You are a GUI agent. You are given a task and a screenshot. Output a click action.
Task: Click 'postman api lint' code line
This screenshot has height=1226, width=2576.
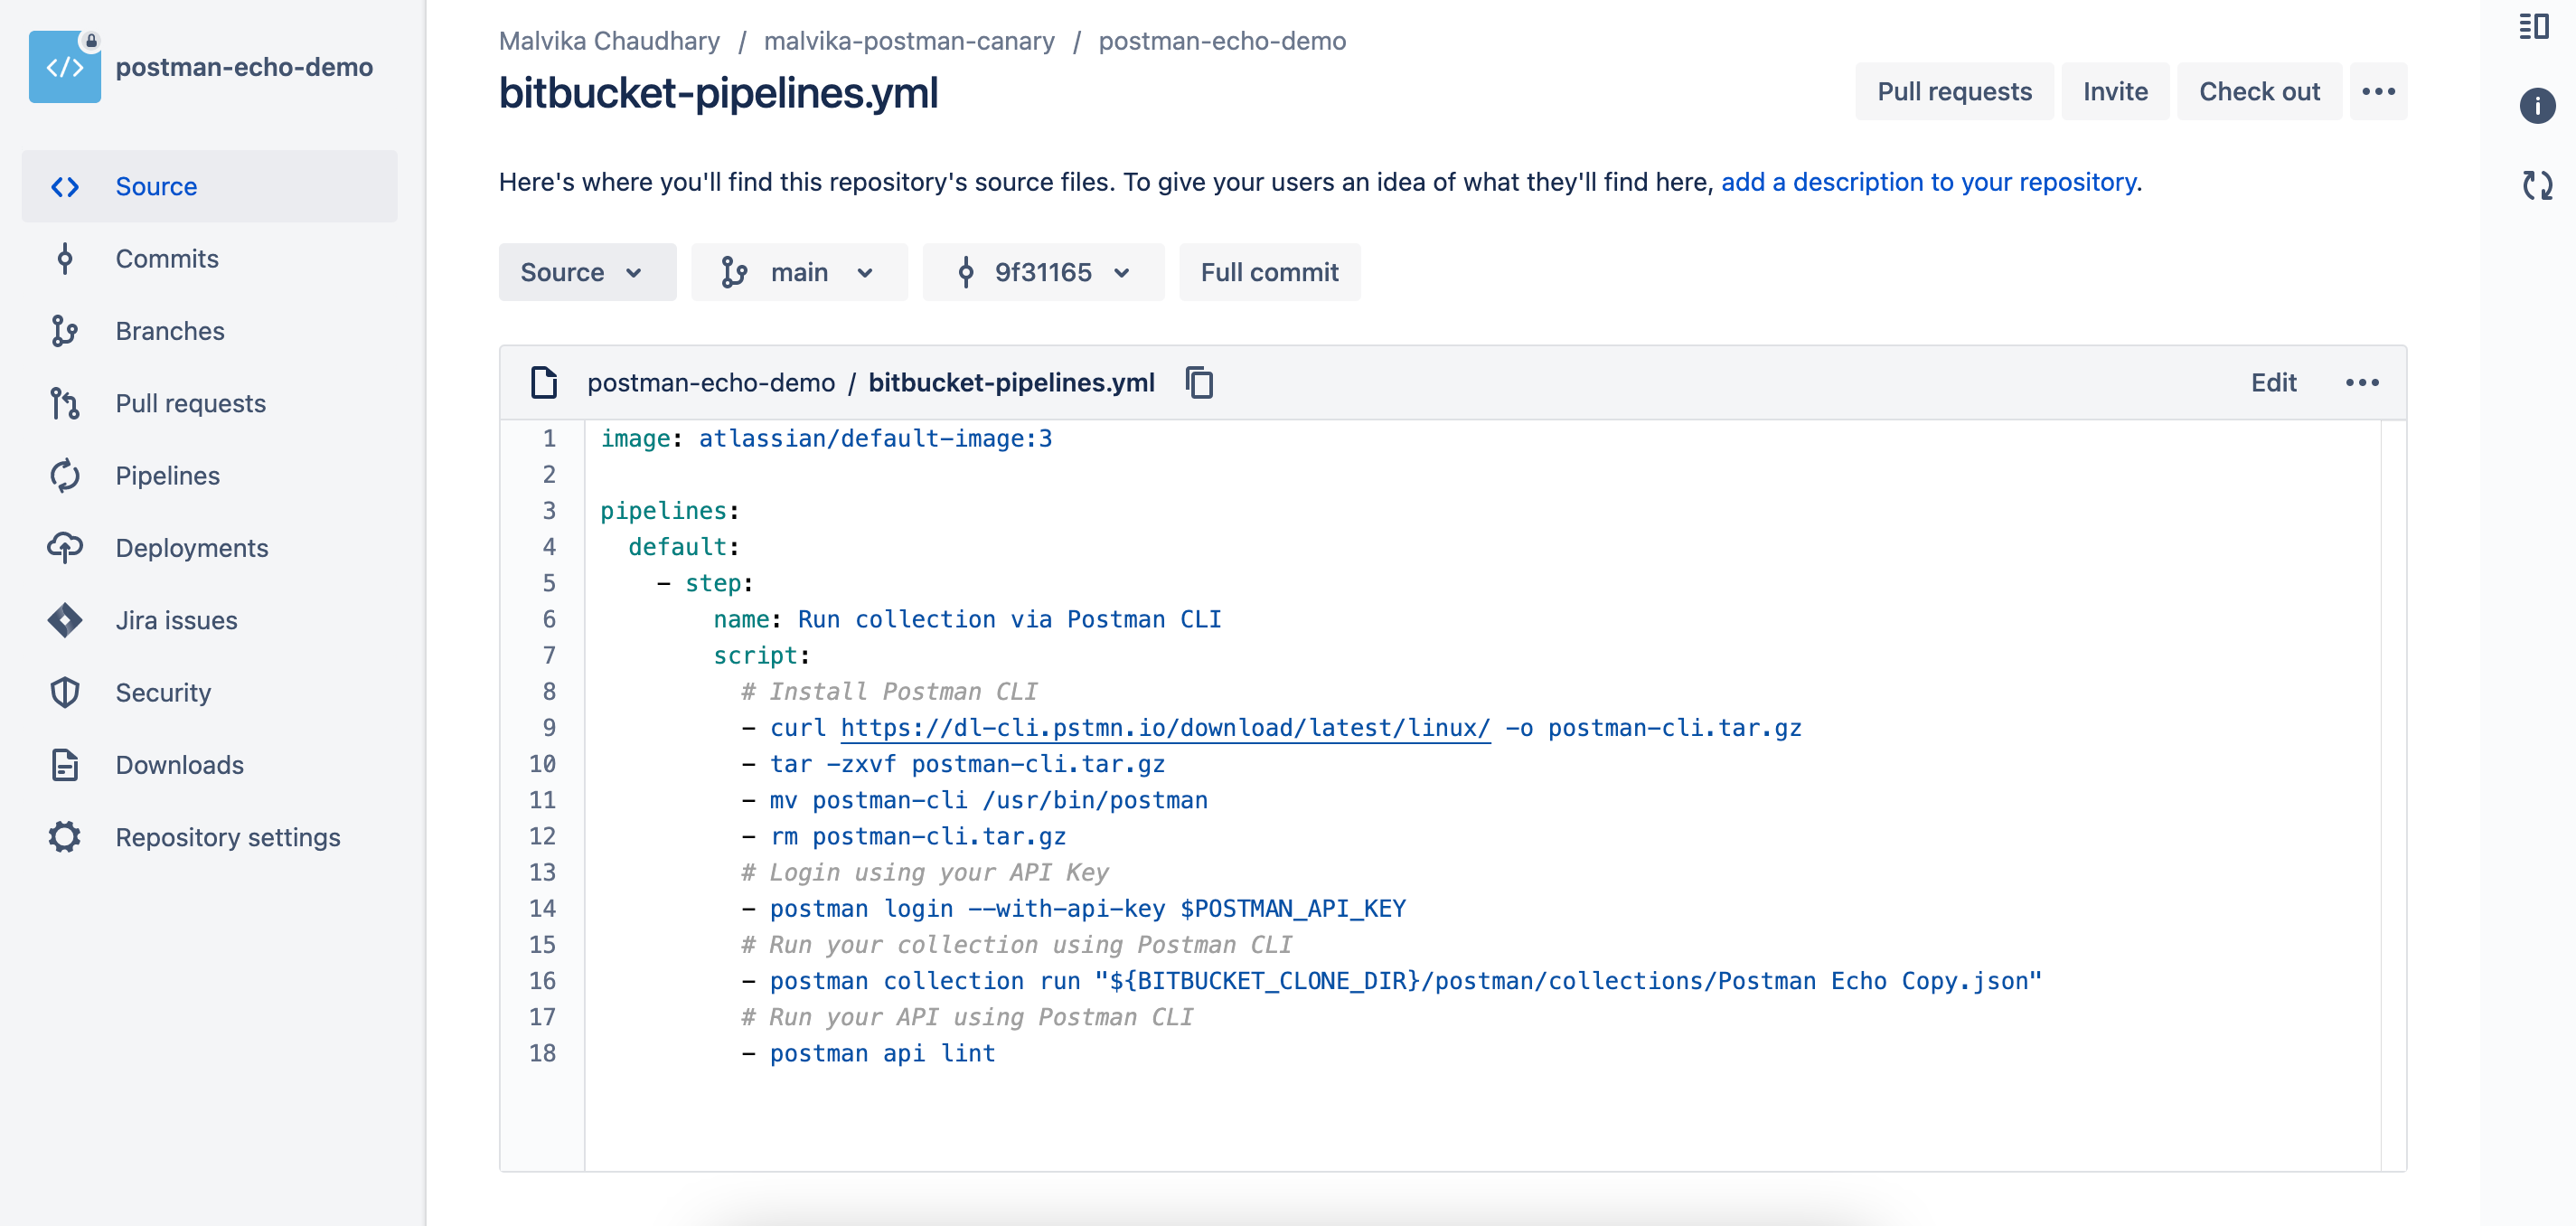click(x=868, y=1053)
